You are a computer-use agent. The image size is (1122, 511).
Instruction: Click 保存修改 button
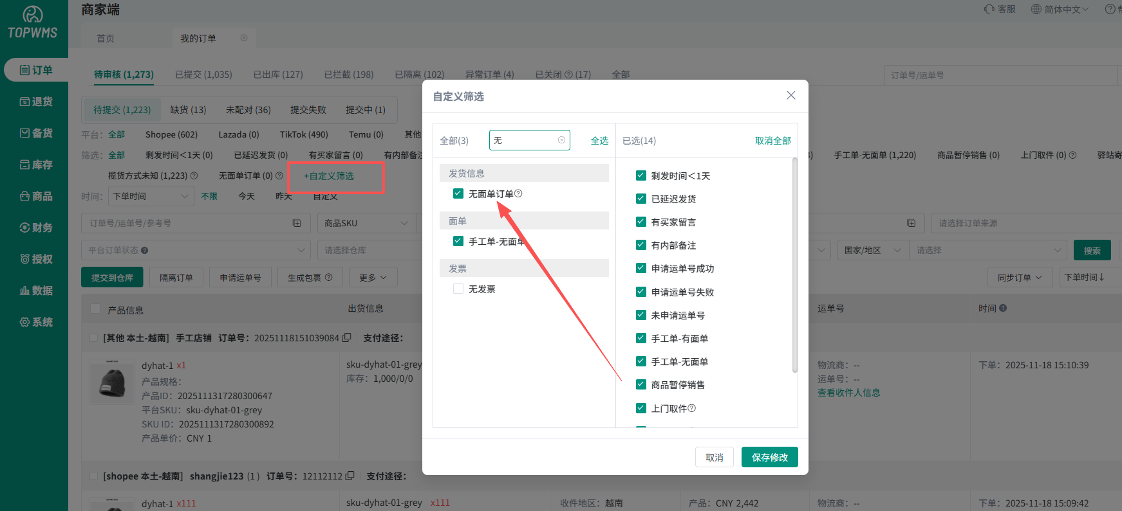(x=769, y=457)
